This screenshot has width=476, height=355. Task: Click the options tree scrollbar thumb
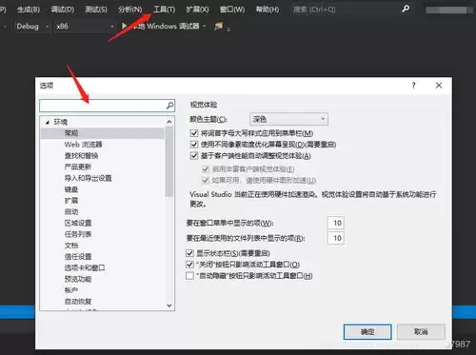(169, 162)
